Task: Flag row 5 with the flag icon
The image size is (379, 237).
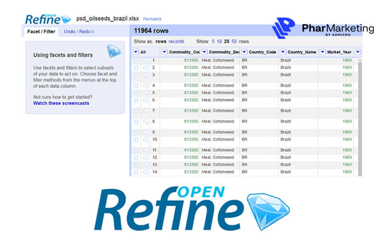Action: tap(145, 93)
